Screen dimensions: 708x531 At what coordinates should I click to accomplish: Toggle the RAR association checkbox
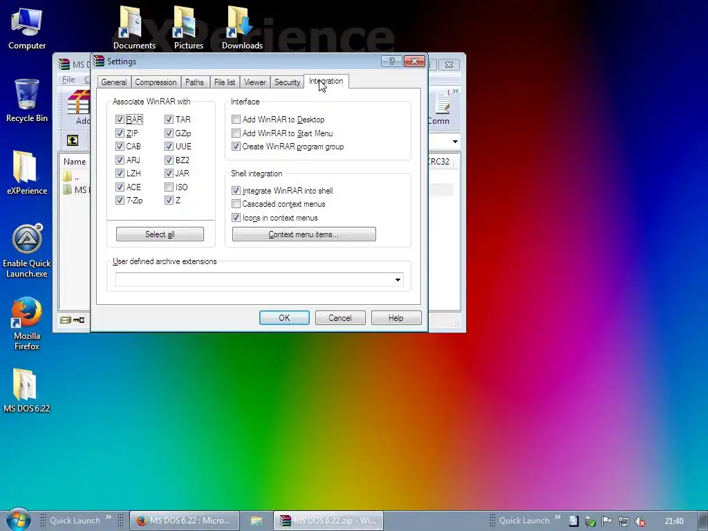pos(120,119)
